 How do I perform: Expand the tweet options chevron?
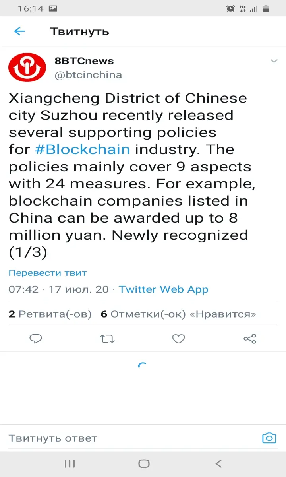[274, 61]
